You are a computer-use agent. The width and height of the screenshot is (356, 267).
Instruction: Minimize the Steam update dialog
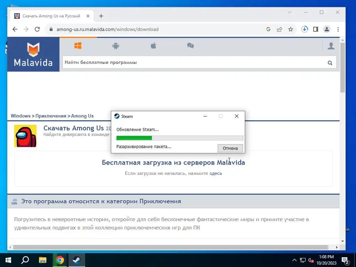click(x=205, y=116)
